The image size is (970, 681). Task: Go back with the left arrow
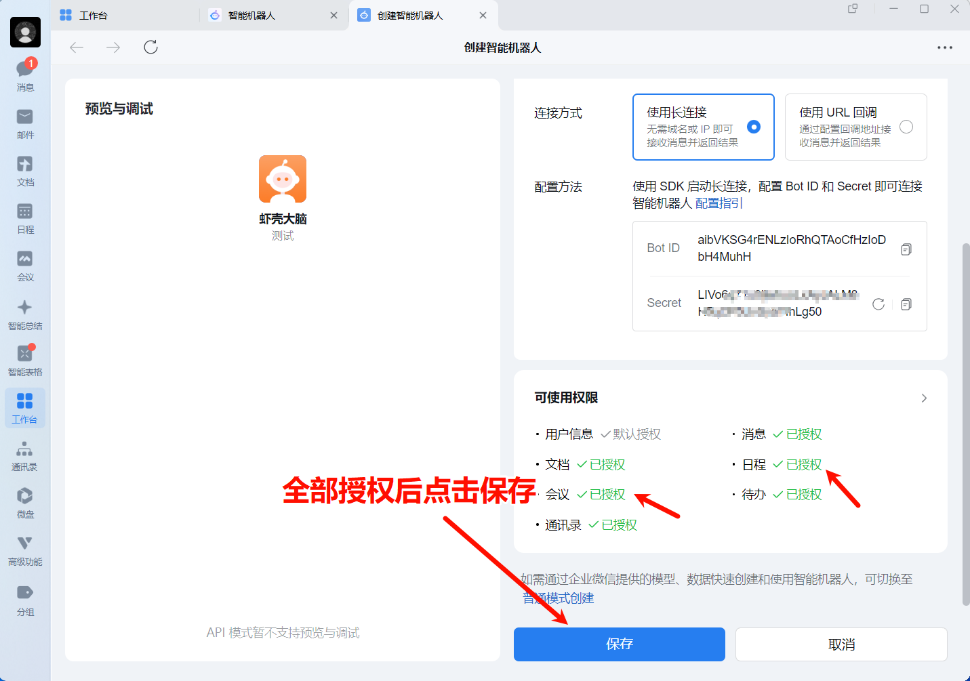click(77, 47)
